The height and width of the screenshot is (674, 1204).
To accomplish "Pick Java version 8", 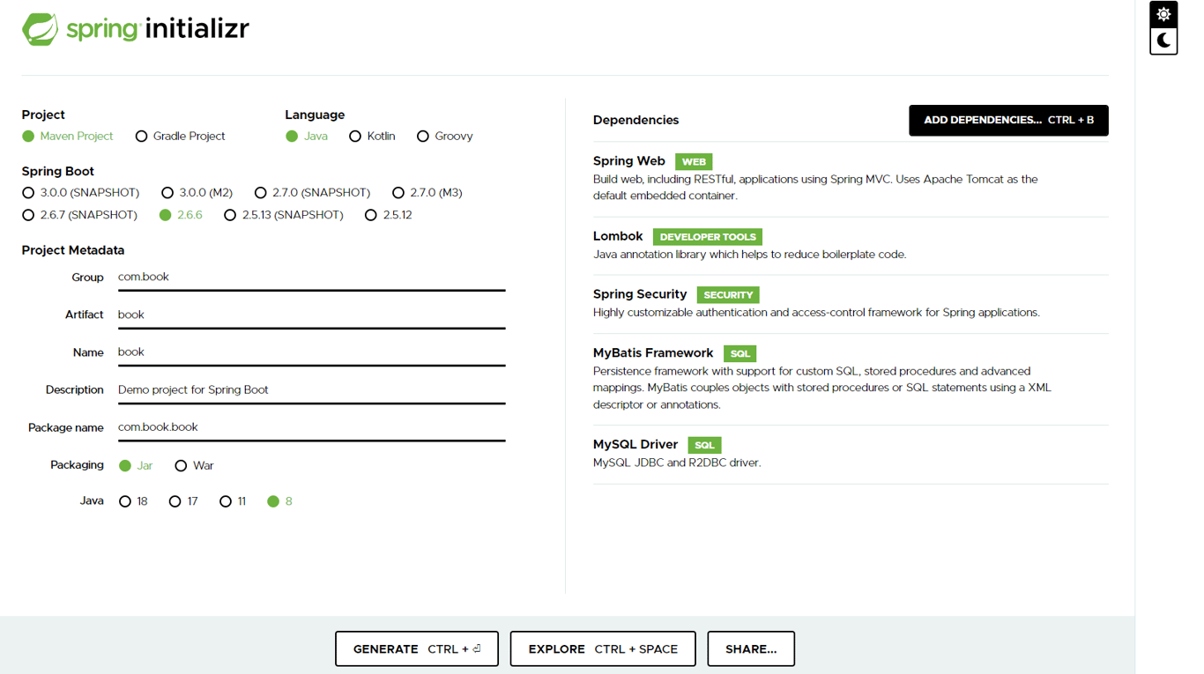I will [279, 501].
